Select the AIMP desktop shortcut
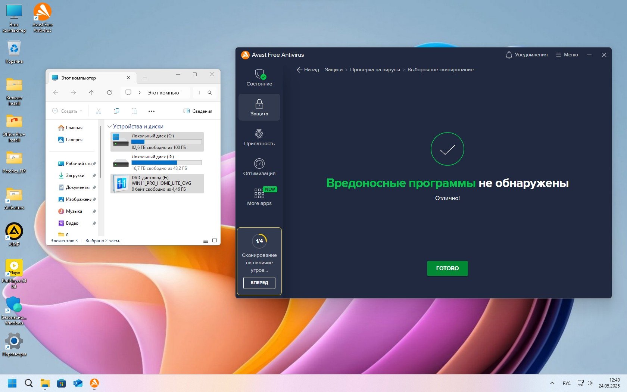Image resolution: width=627 pixels, height=392 pixels. coord(14,235)
